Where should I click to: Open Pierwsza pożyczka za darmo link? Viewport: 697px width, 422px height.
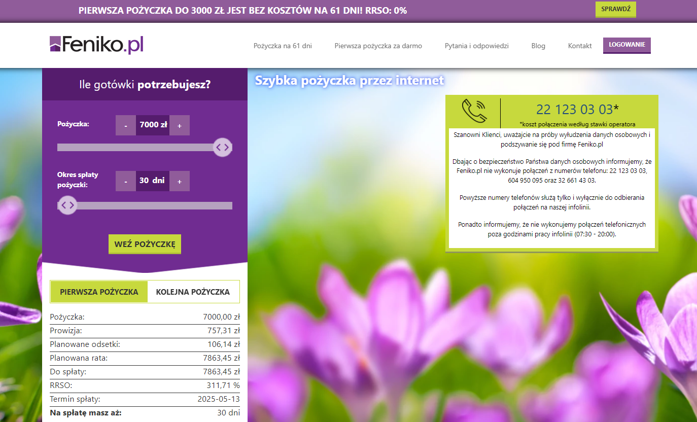[378, 46]
